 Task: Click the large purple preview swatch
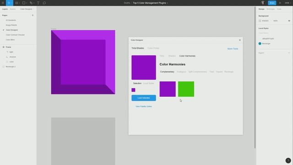[x=143, y=67]
